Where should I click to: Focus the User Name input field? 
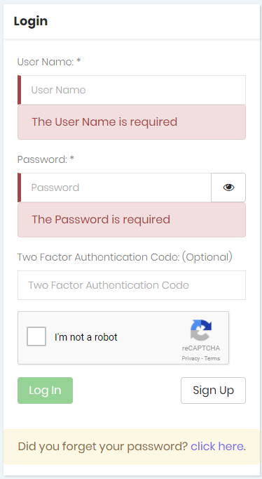(x=132, y=90)
